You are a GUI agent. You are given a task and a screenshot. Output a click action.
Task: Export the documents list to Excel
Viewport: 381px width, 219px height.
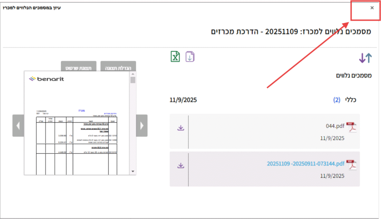point(175,57)
